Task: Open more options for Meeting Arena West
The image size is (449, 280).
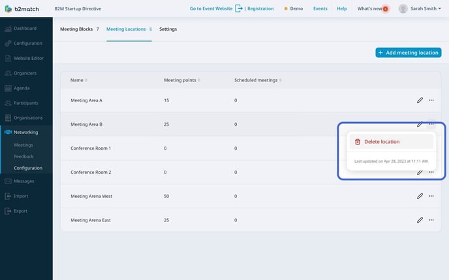Action: point(431,196)
